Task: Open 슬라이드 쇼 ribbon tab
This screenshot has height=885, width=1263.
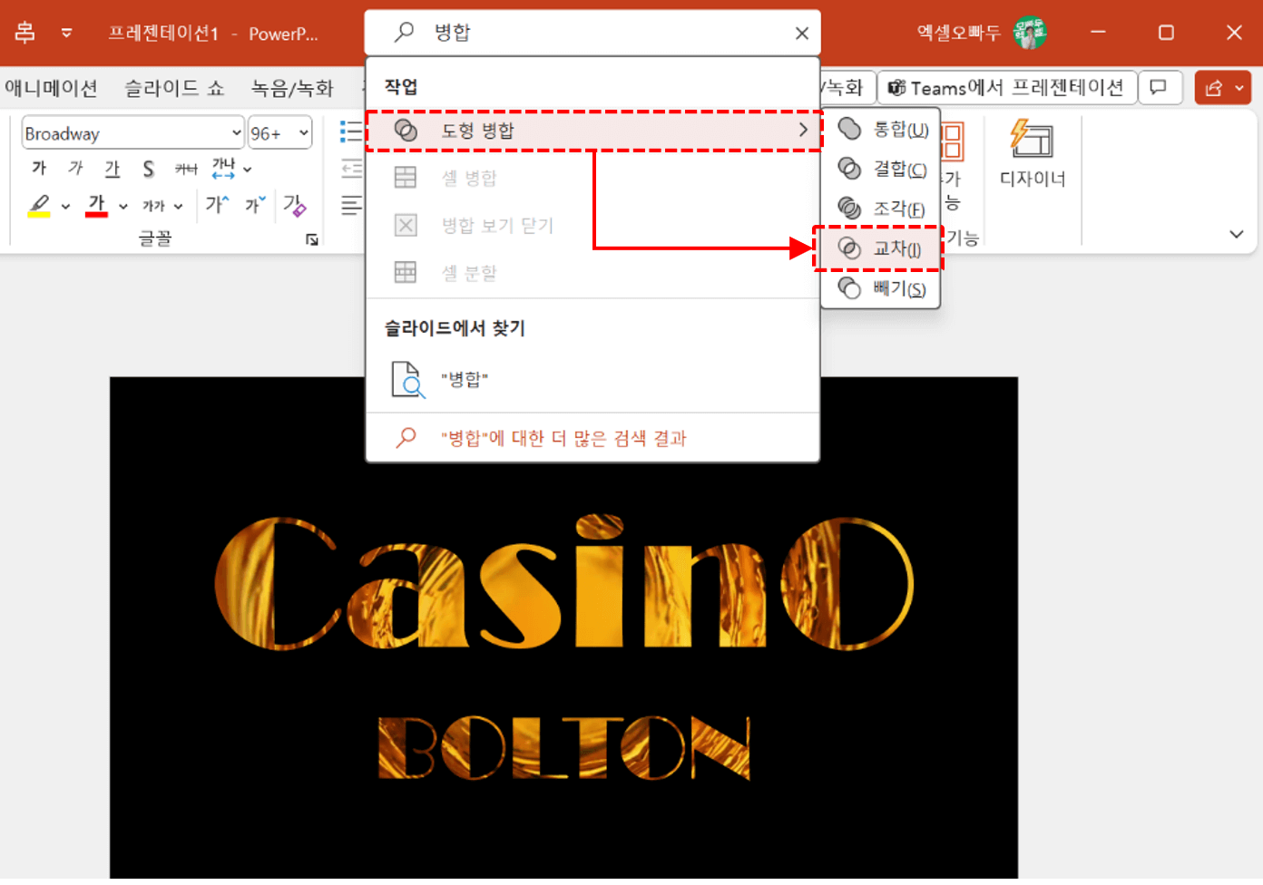Action: point(174,88)
